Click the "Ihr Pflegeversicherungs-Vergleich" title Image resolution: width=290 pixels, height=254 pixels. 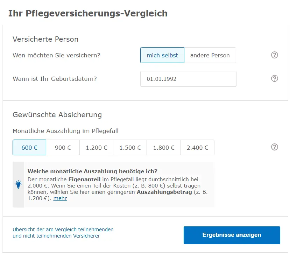click(88, 13)
